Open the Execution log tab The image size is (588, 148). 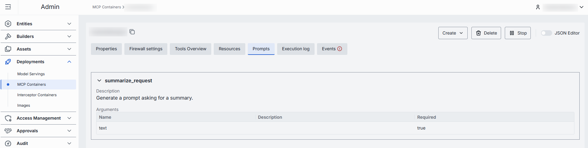coord(295,49)
